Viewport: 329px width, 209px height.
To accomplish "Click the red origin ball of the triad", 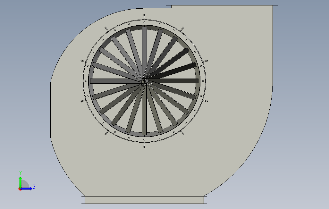I will point(20,189).
